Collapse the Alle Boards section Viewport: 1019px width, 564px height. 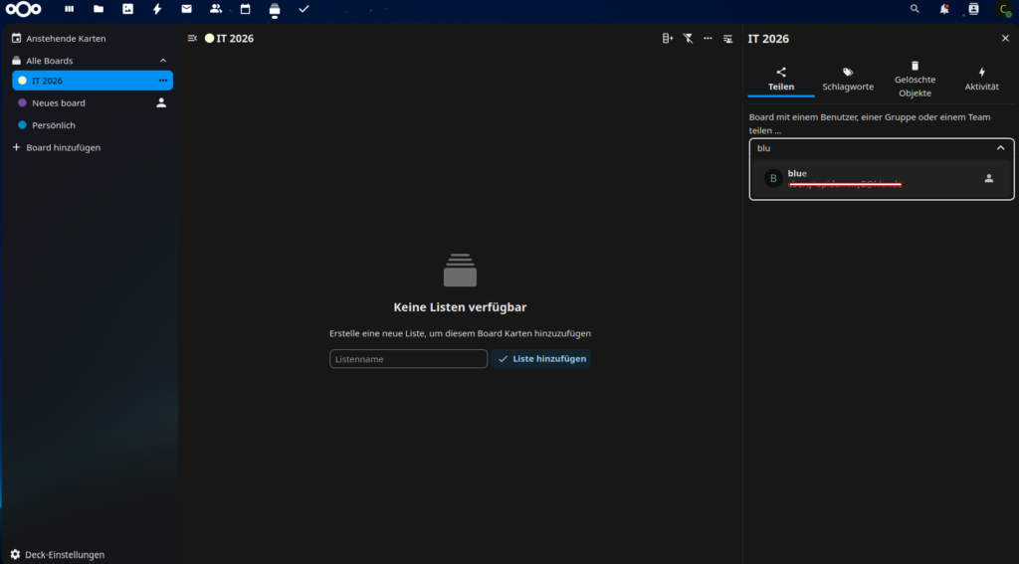pyautogui.click(x=163, y=61)
